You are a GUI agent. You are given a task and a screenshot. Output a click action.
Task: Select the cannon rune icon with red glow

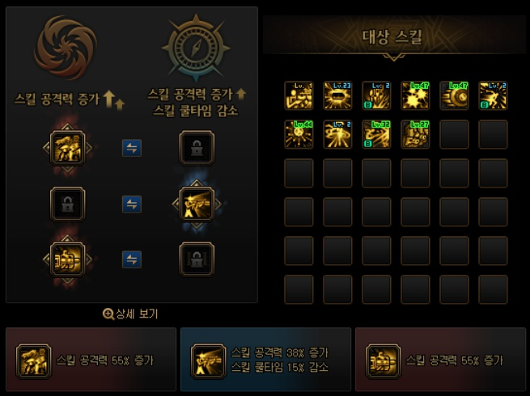[67, 259]
